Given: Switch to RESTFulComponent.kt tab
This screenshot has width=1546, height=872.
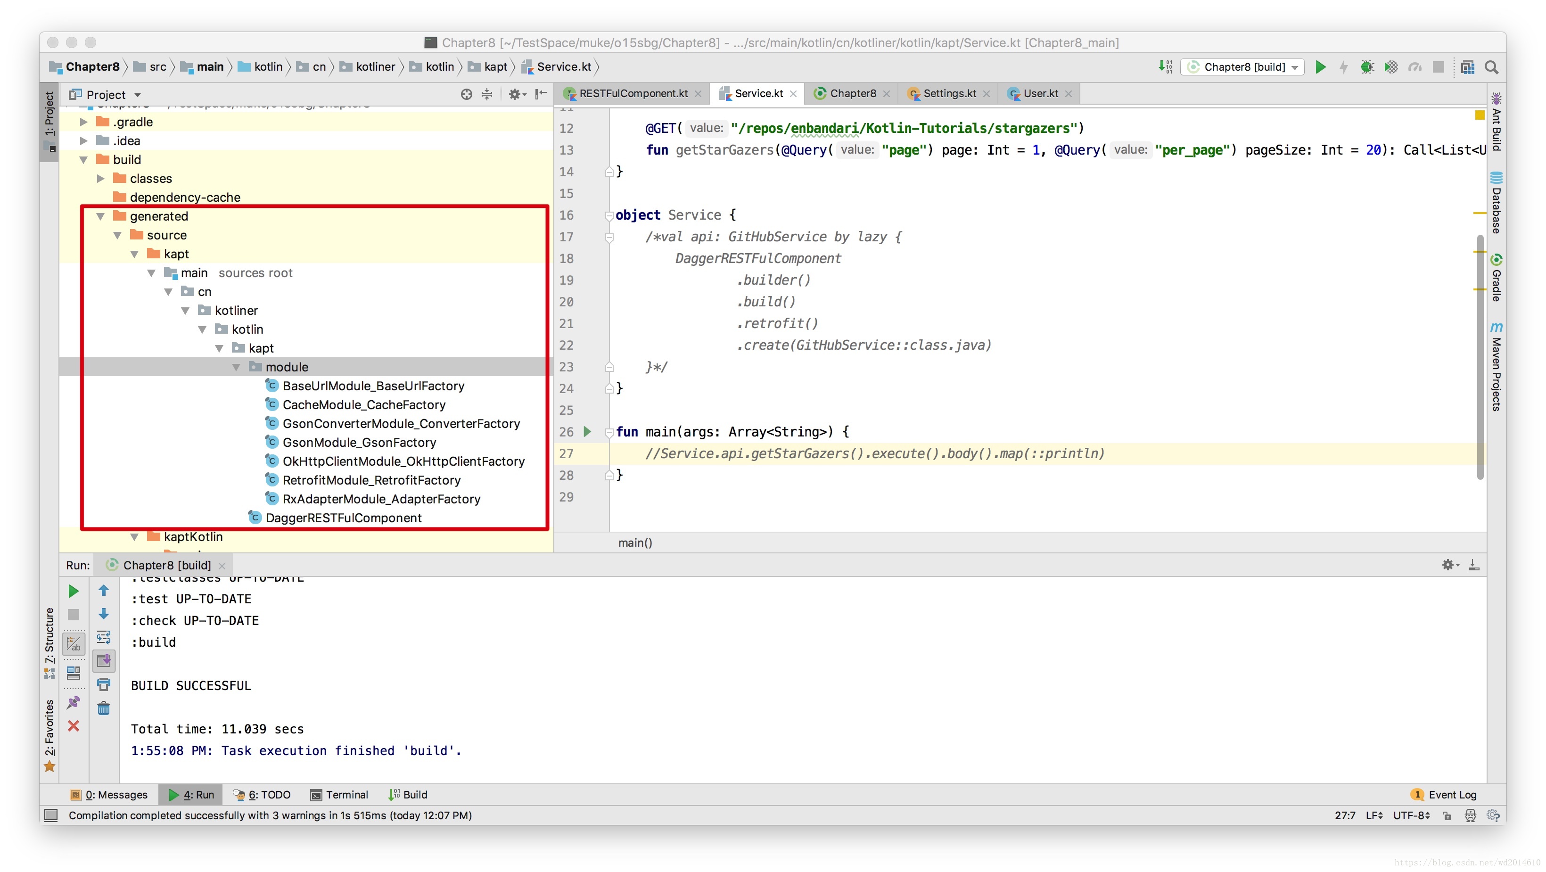Looking at the screenshot, I should [x=633, y=94].
